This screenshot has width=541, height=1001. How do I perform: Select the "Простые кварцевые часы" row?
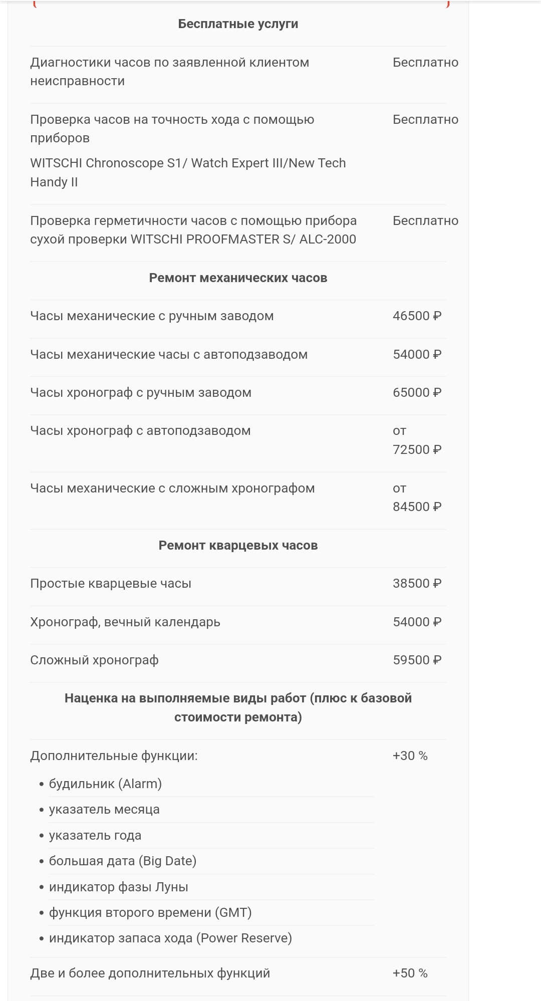pyautogui.click(x=111, y=584)
